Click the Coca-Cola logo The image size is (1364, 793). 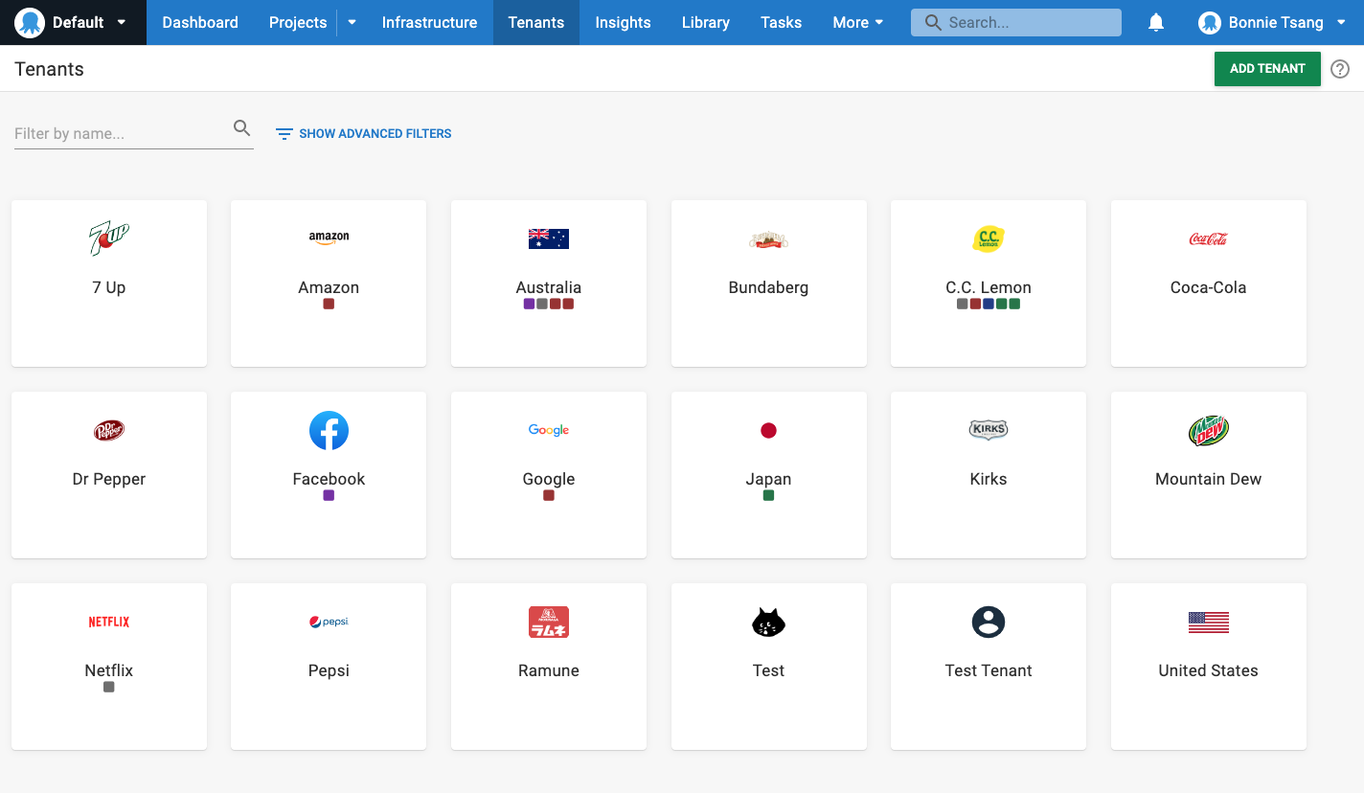point(1208,238)
